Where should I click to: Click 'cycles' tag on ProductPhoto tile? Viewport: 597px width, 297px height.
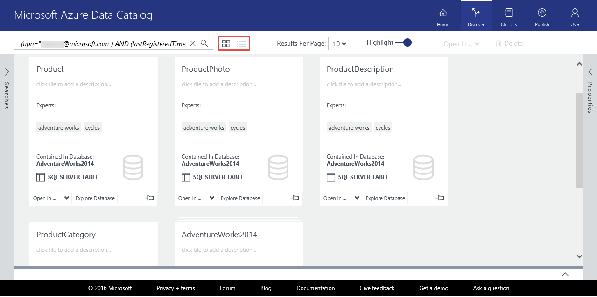[x=238, y=128]
